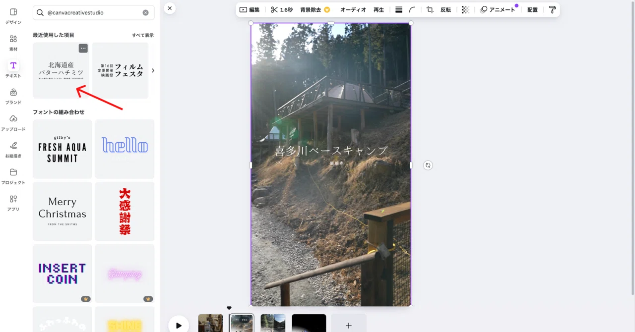
Task: Select the third timeline clip with mountains
Action: (x=273, y=323)
